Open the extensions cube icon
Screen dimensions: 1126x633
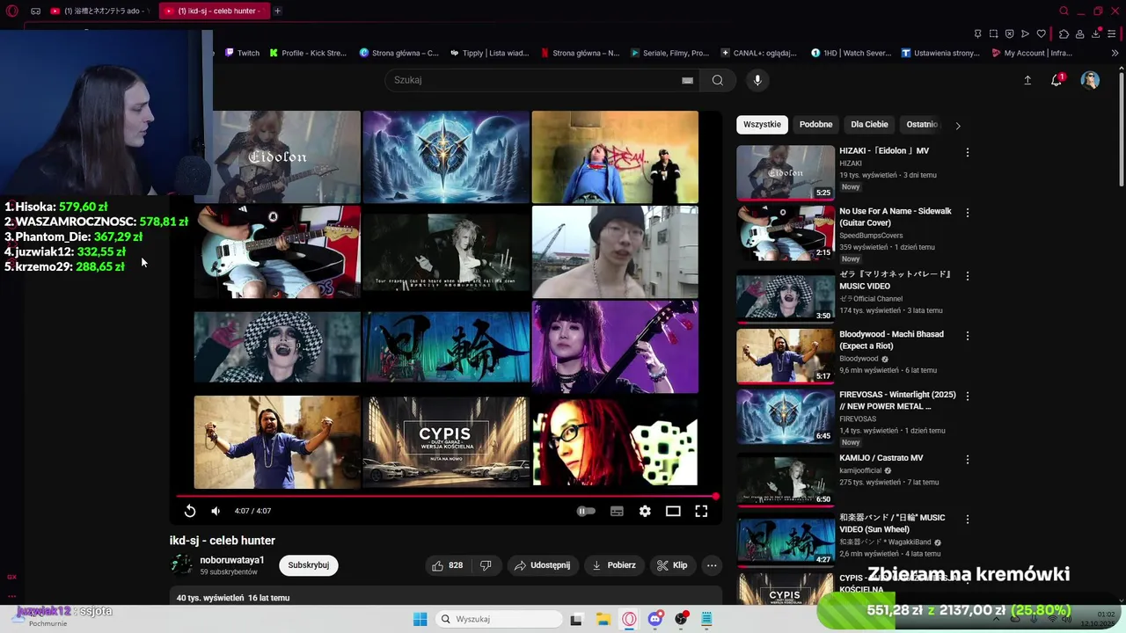pos(1064,33)
